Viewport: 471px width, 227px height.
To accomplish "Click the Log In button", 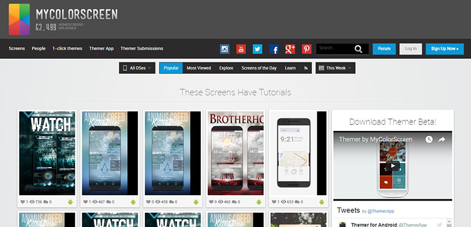I will pos(410,49).
